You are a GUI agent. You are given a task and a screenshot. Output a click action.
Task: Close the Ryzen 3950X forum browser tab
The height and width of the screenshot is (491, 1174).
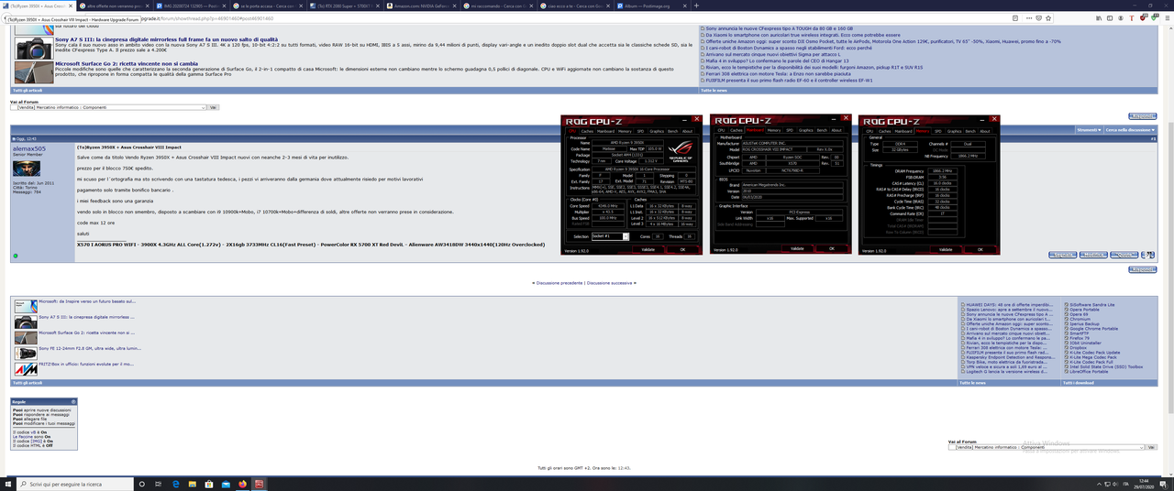[71, 6]
